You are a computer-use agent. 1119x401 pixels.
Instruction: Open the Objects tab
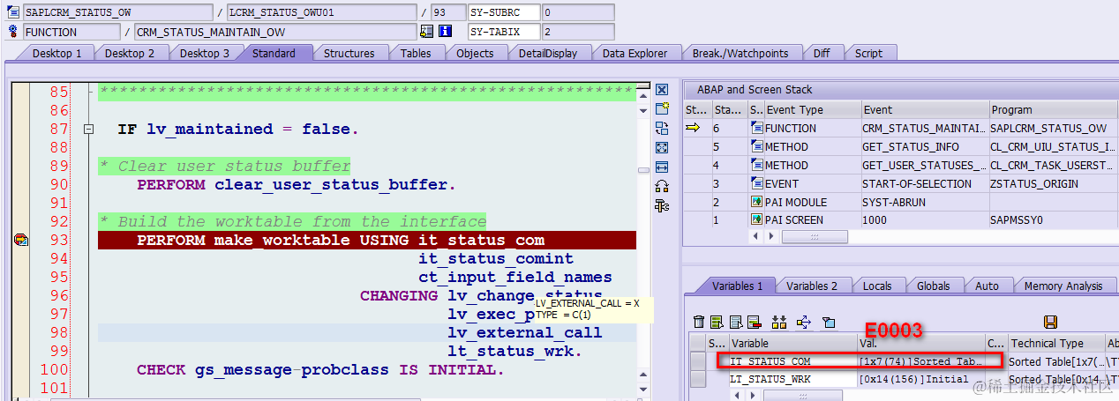coord(475,53)
